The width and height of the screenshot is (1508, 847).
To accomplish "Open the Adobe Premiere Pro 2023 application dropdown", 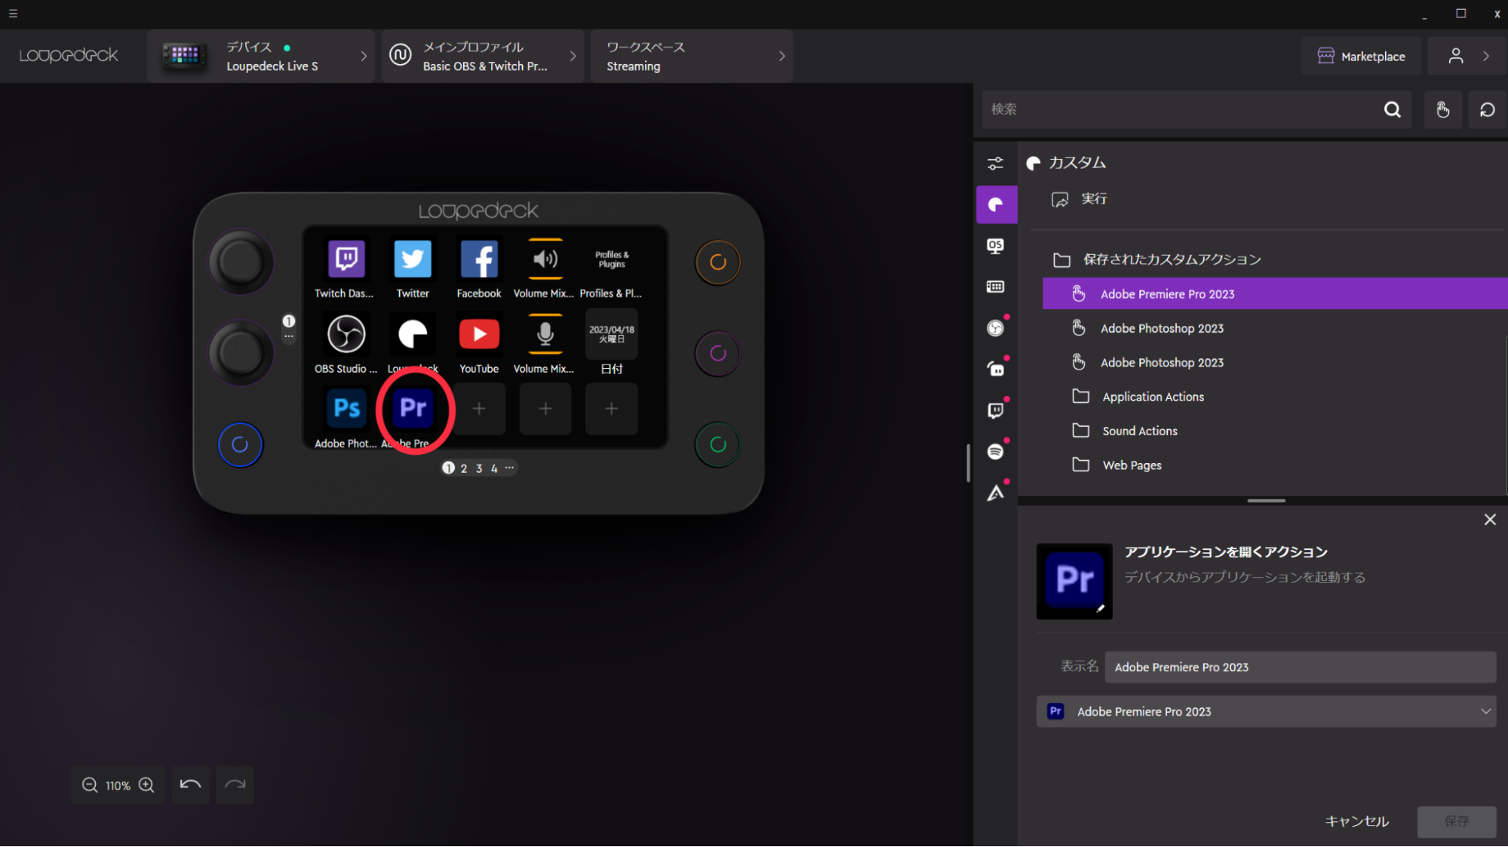I will [1266, 711].
